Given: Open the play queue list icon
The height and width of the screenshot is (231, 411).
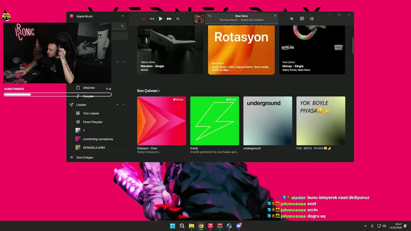Looking at the screenshot, I should coord(312,19).
